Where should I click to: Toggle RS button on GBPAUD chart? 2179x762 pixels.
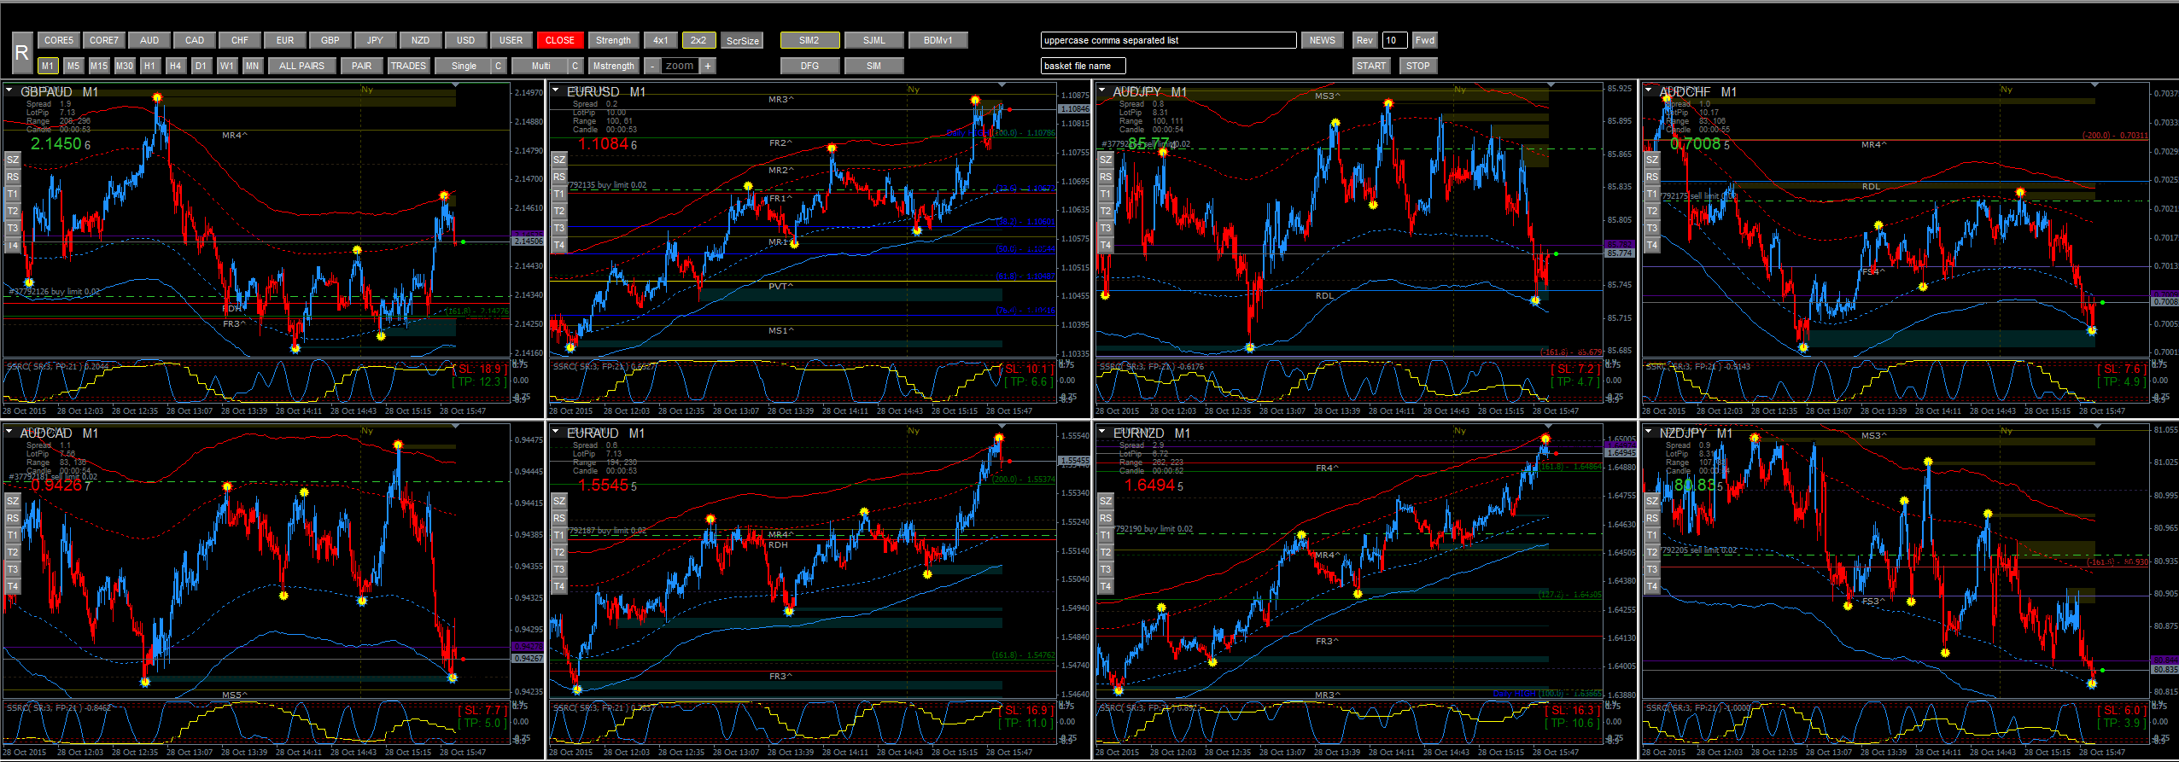tap(13, 177)
